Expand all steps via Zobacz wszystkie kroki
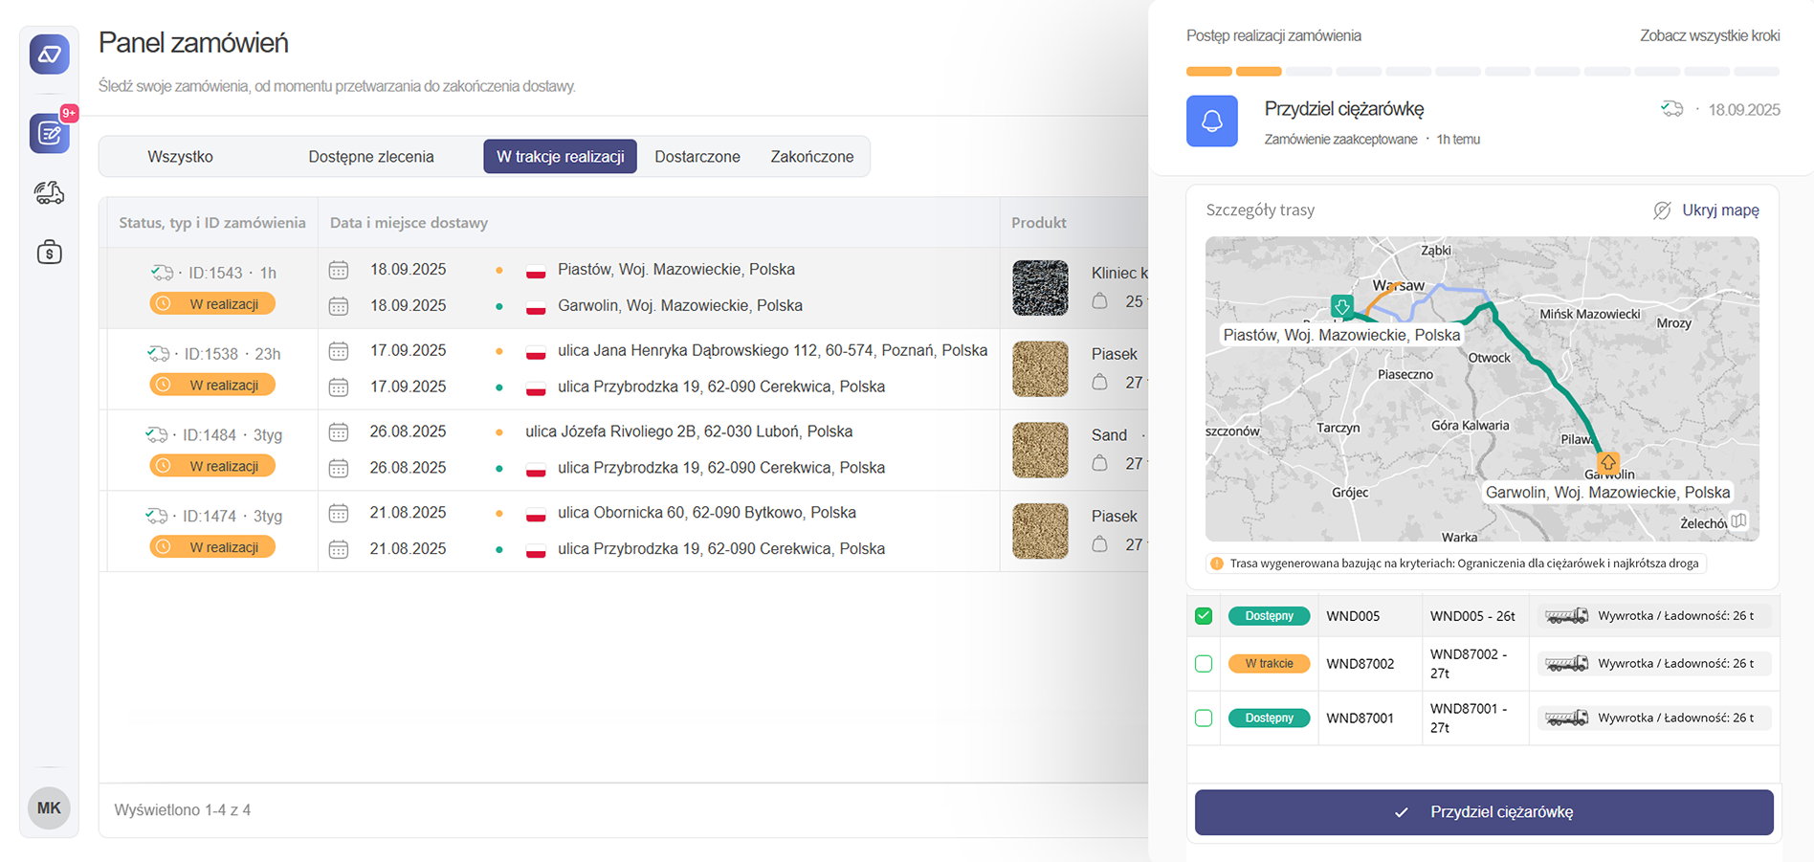 coord(1709,35)
